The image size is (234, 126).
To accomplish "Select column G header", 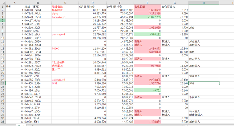I will tap(175, 3).
